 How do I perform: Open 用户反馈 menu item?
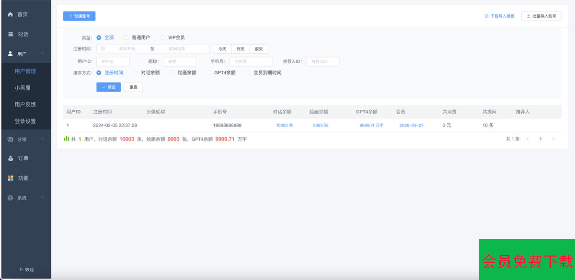point(25,105)
